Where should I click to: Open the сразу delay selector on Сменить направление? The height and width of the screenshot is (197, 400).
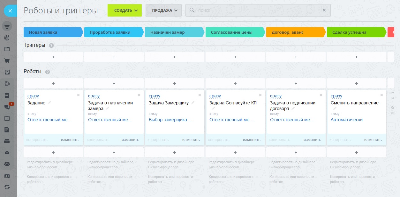(x=336, y=96)
